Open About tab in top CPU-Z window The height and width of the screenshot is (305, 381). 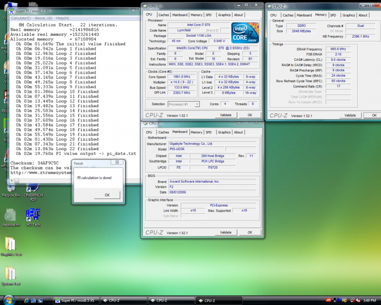(x=238, y=15)
